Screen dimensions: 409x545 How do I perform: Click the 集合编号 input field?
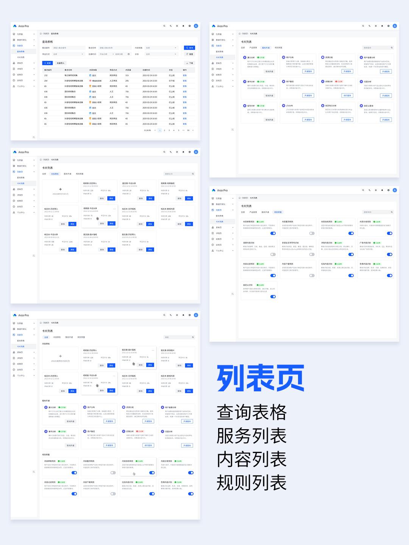point(68,48)
